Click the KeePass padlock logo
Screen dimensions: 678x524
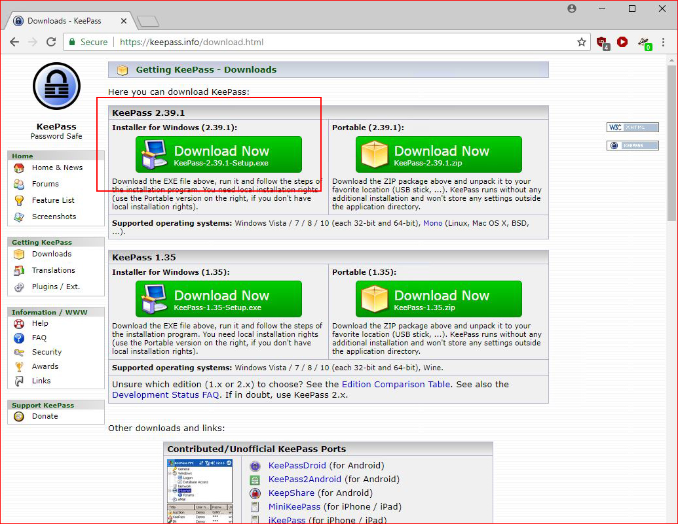tap(56, 86)
